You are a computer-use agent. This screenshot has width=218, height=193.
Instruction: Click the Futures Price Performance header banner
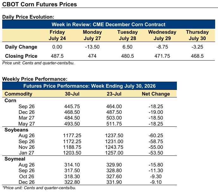click(x=90, y=86)
